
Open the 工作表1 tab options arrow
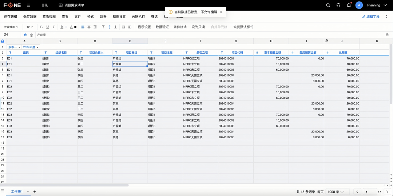(28, 192)
